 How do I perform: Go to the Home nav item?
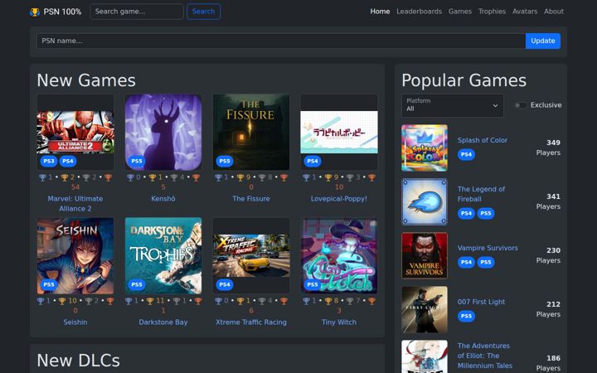click(380, 12)
